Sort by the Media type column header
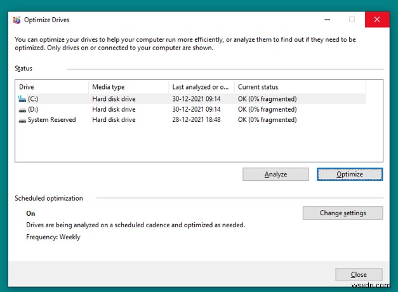 pyautogui.click(x=128, y=87)
